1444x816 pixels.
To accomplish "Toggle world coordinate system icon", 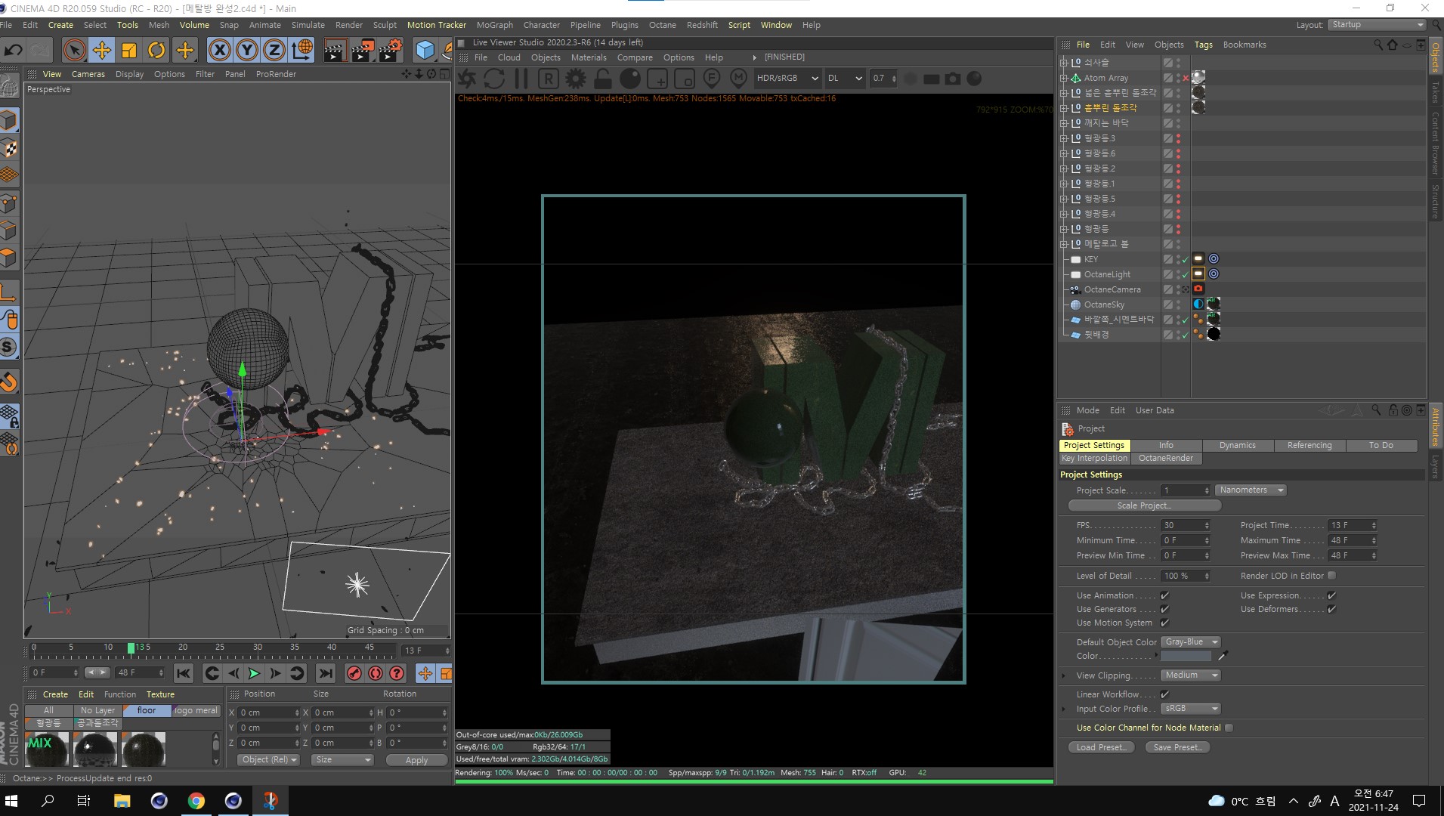I will pos(301,51).
